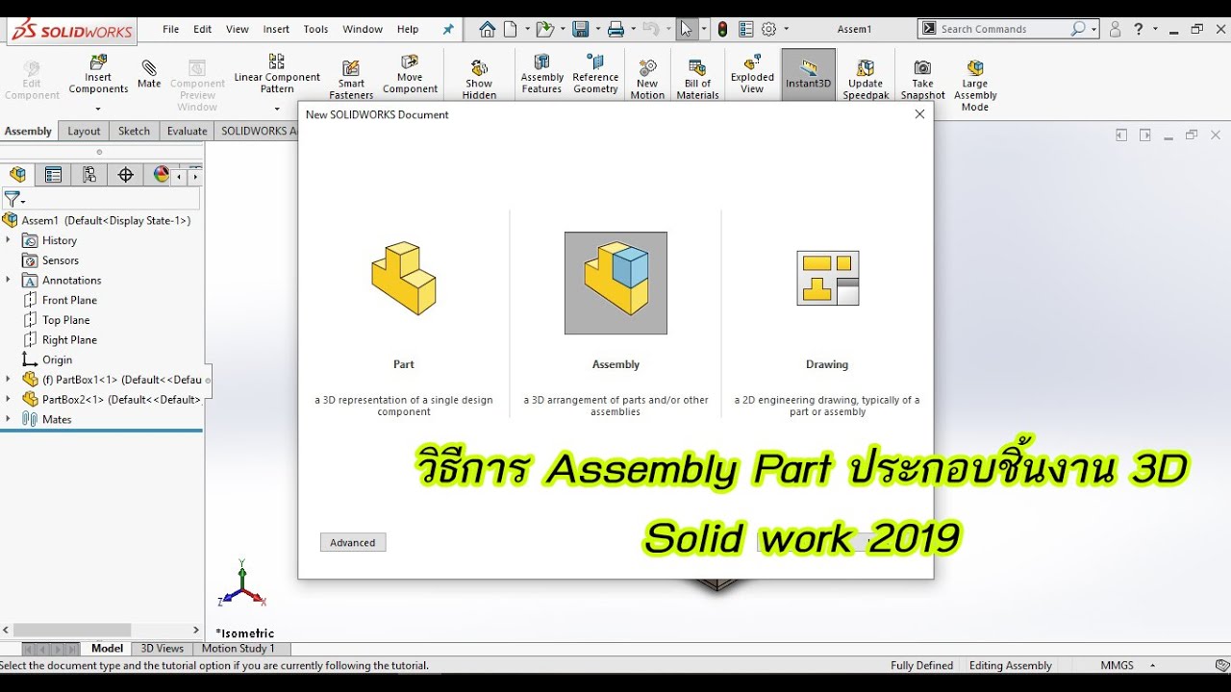
Task: Expand the Mates folder node
Action: pyautogui.click(x=8, y=419)
